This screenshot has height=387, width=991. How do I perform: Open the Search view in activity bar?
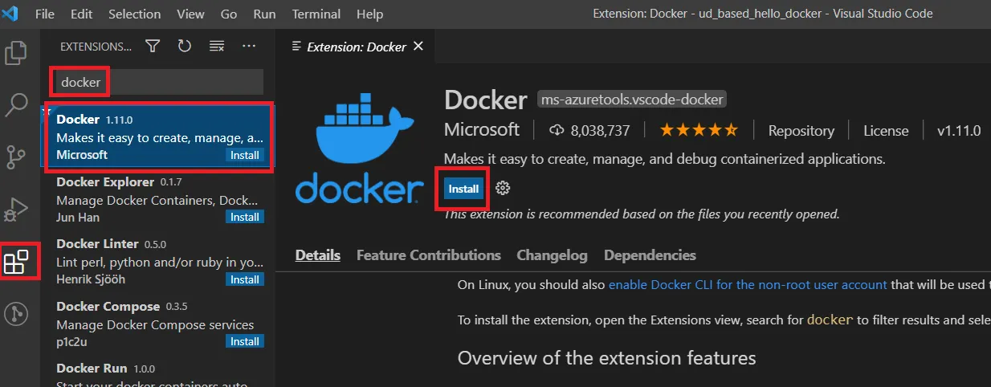click(17, 104)
